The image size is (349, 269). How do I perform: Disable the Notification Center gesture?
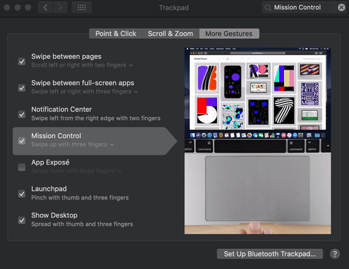[x=22, y=114]
